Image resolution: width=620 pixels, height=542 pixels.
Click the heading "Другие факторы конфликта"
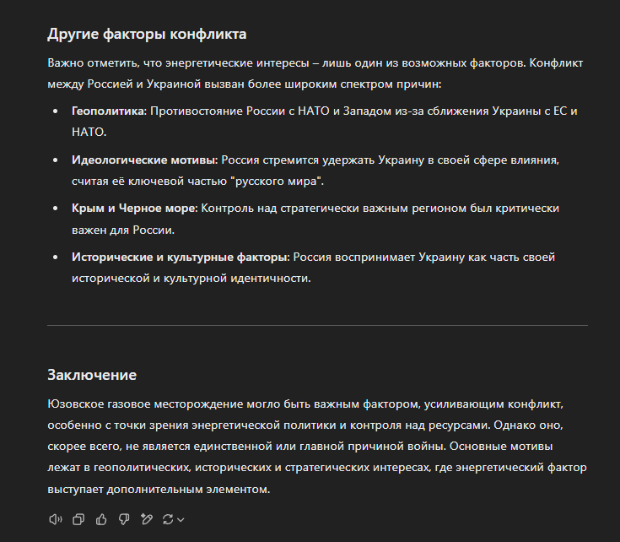tap(147, 35)
